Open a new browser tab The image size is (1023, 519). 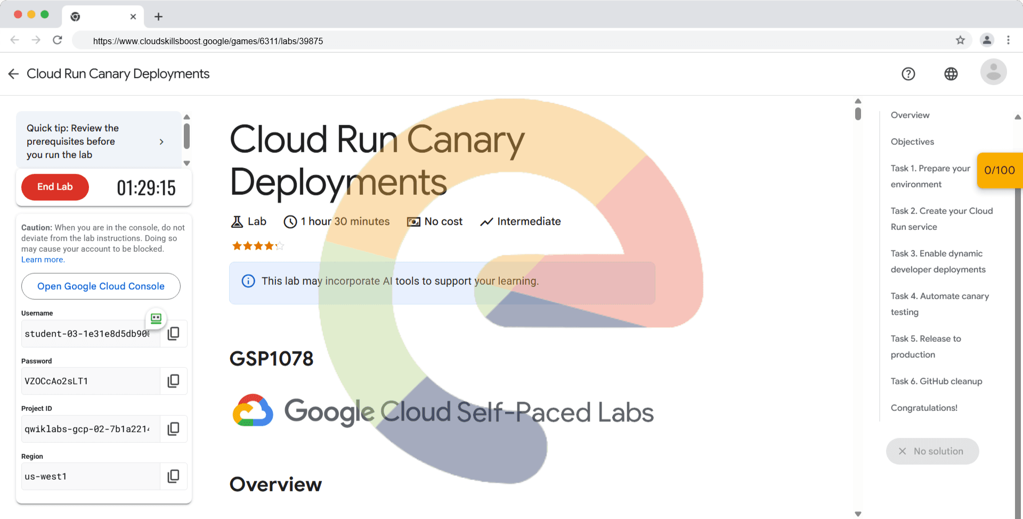pyautogui.click(x=158, y=17)
